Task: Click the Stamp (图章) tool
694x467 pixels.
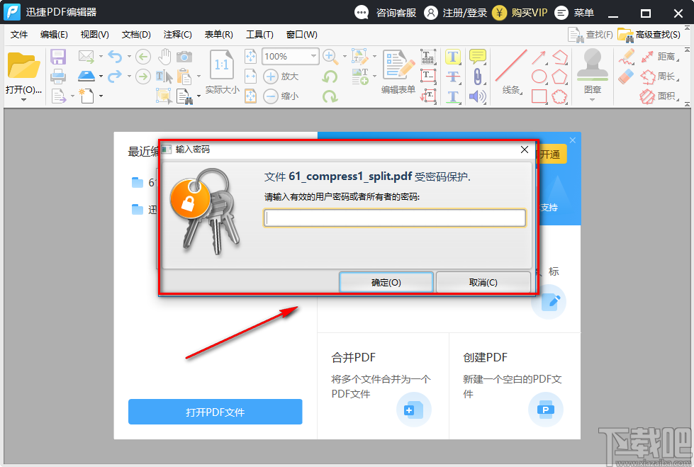Action: point(592,65)
